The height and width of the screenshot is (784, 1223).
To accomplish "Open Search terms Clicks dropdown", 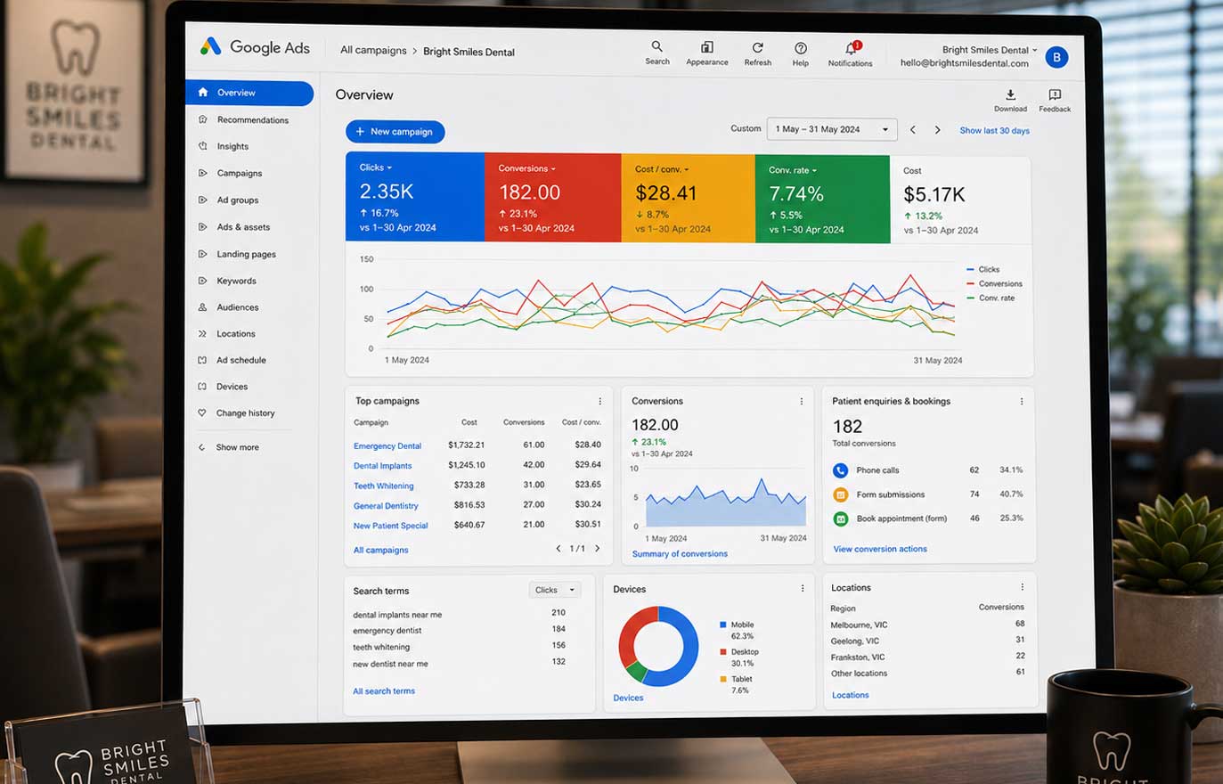I will [x=555, y=590].
